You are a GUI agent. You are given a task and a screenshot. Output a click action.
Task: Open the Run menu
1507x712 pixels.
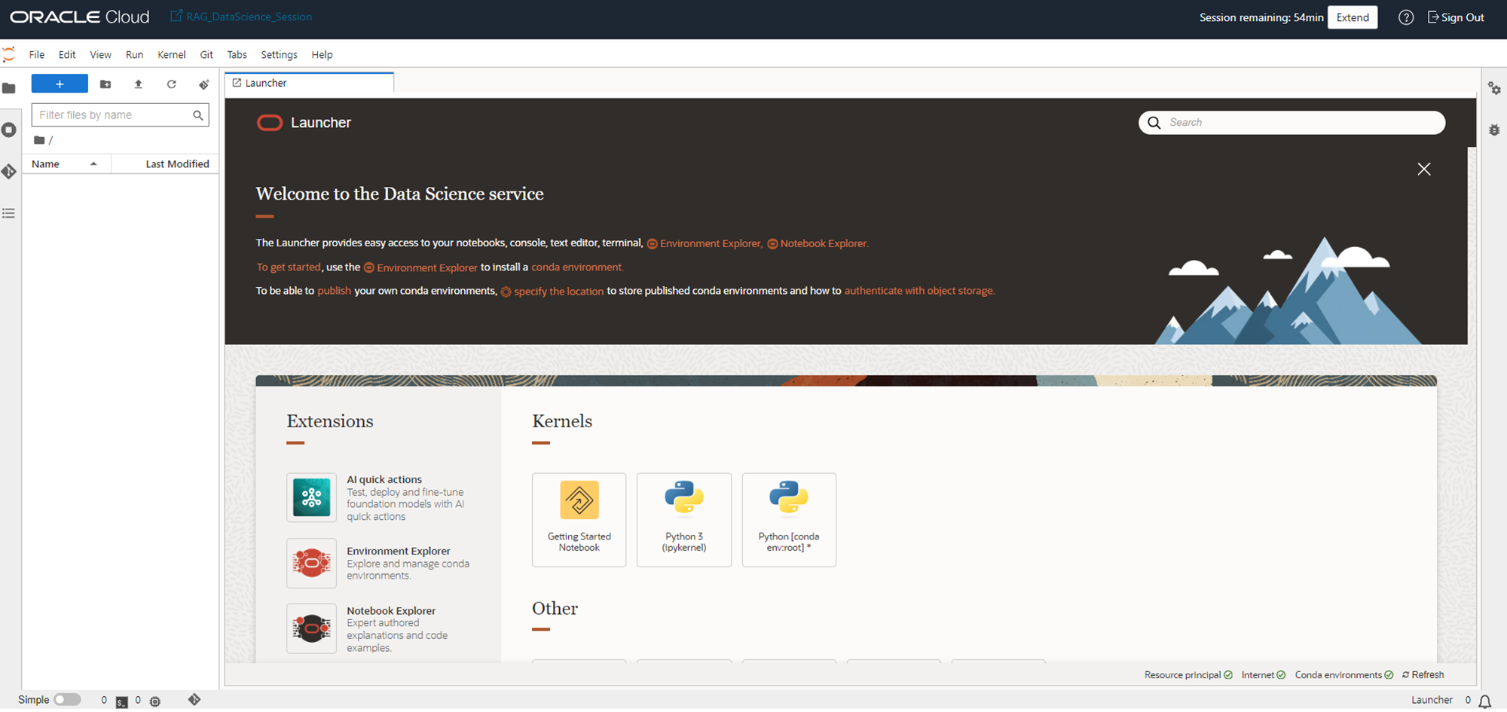tap(134, 54)
